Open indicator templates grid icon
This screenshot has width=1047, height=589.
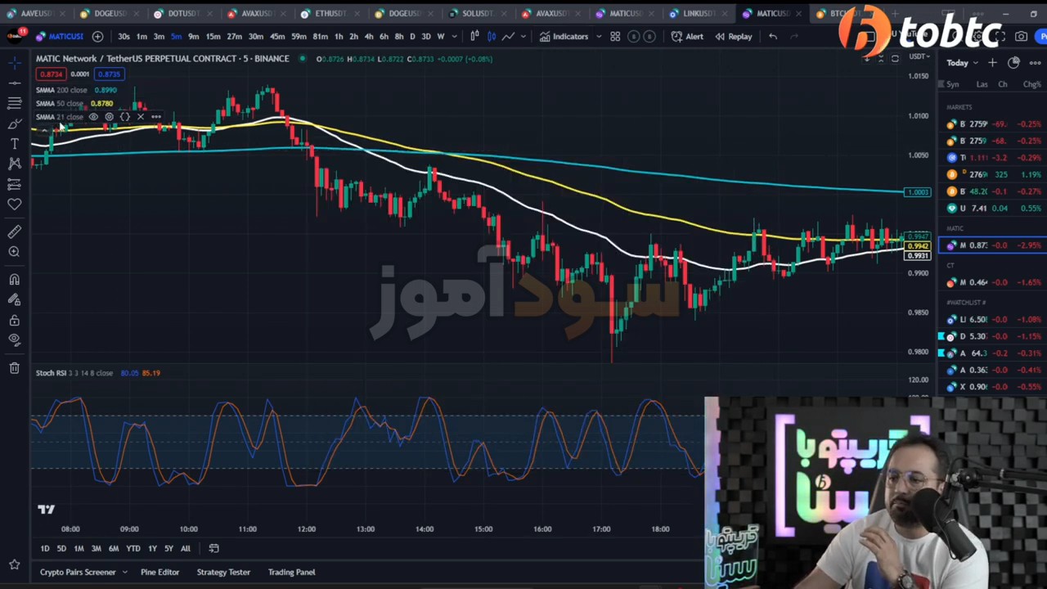(x=615, y=36)
